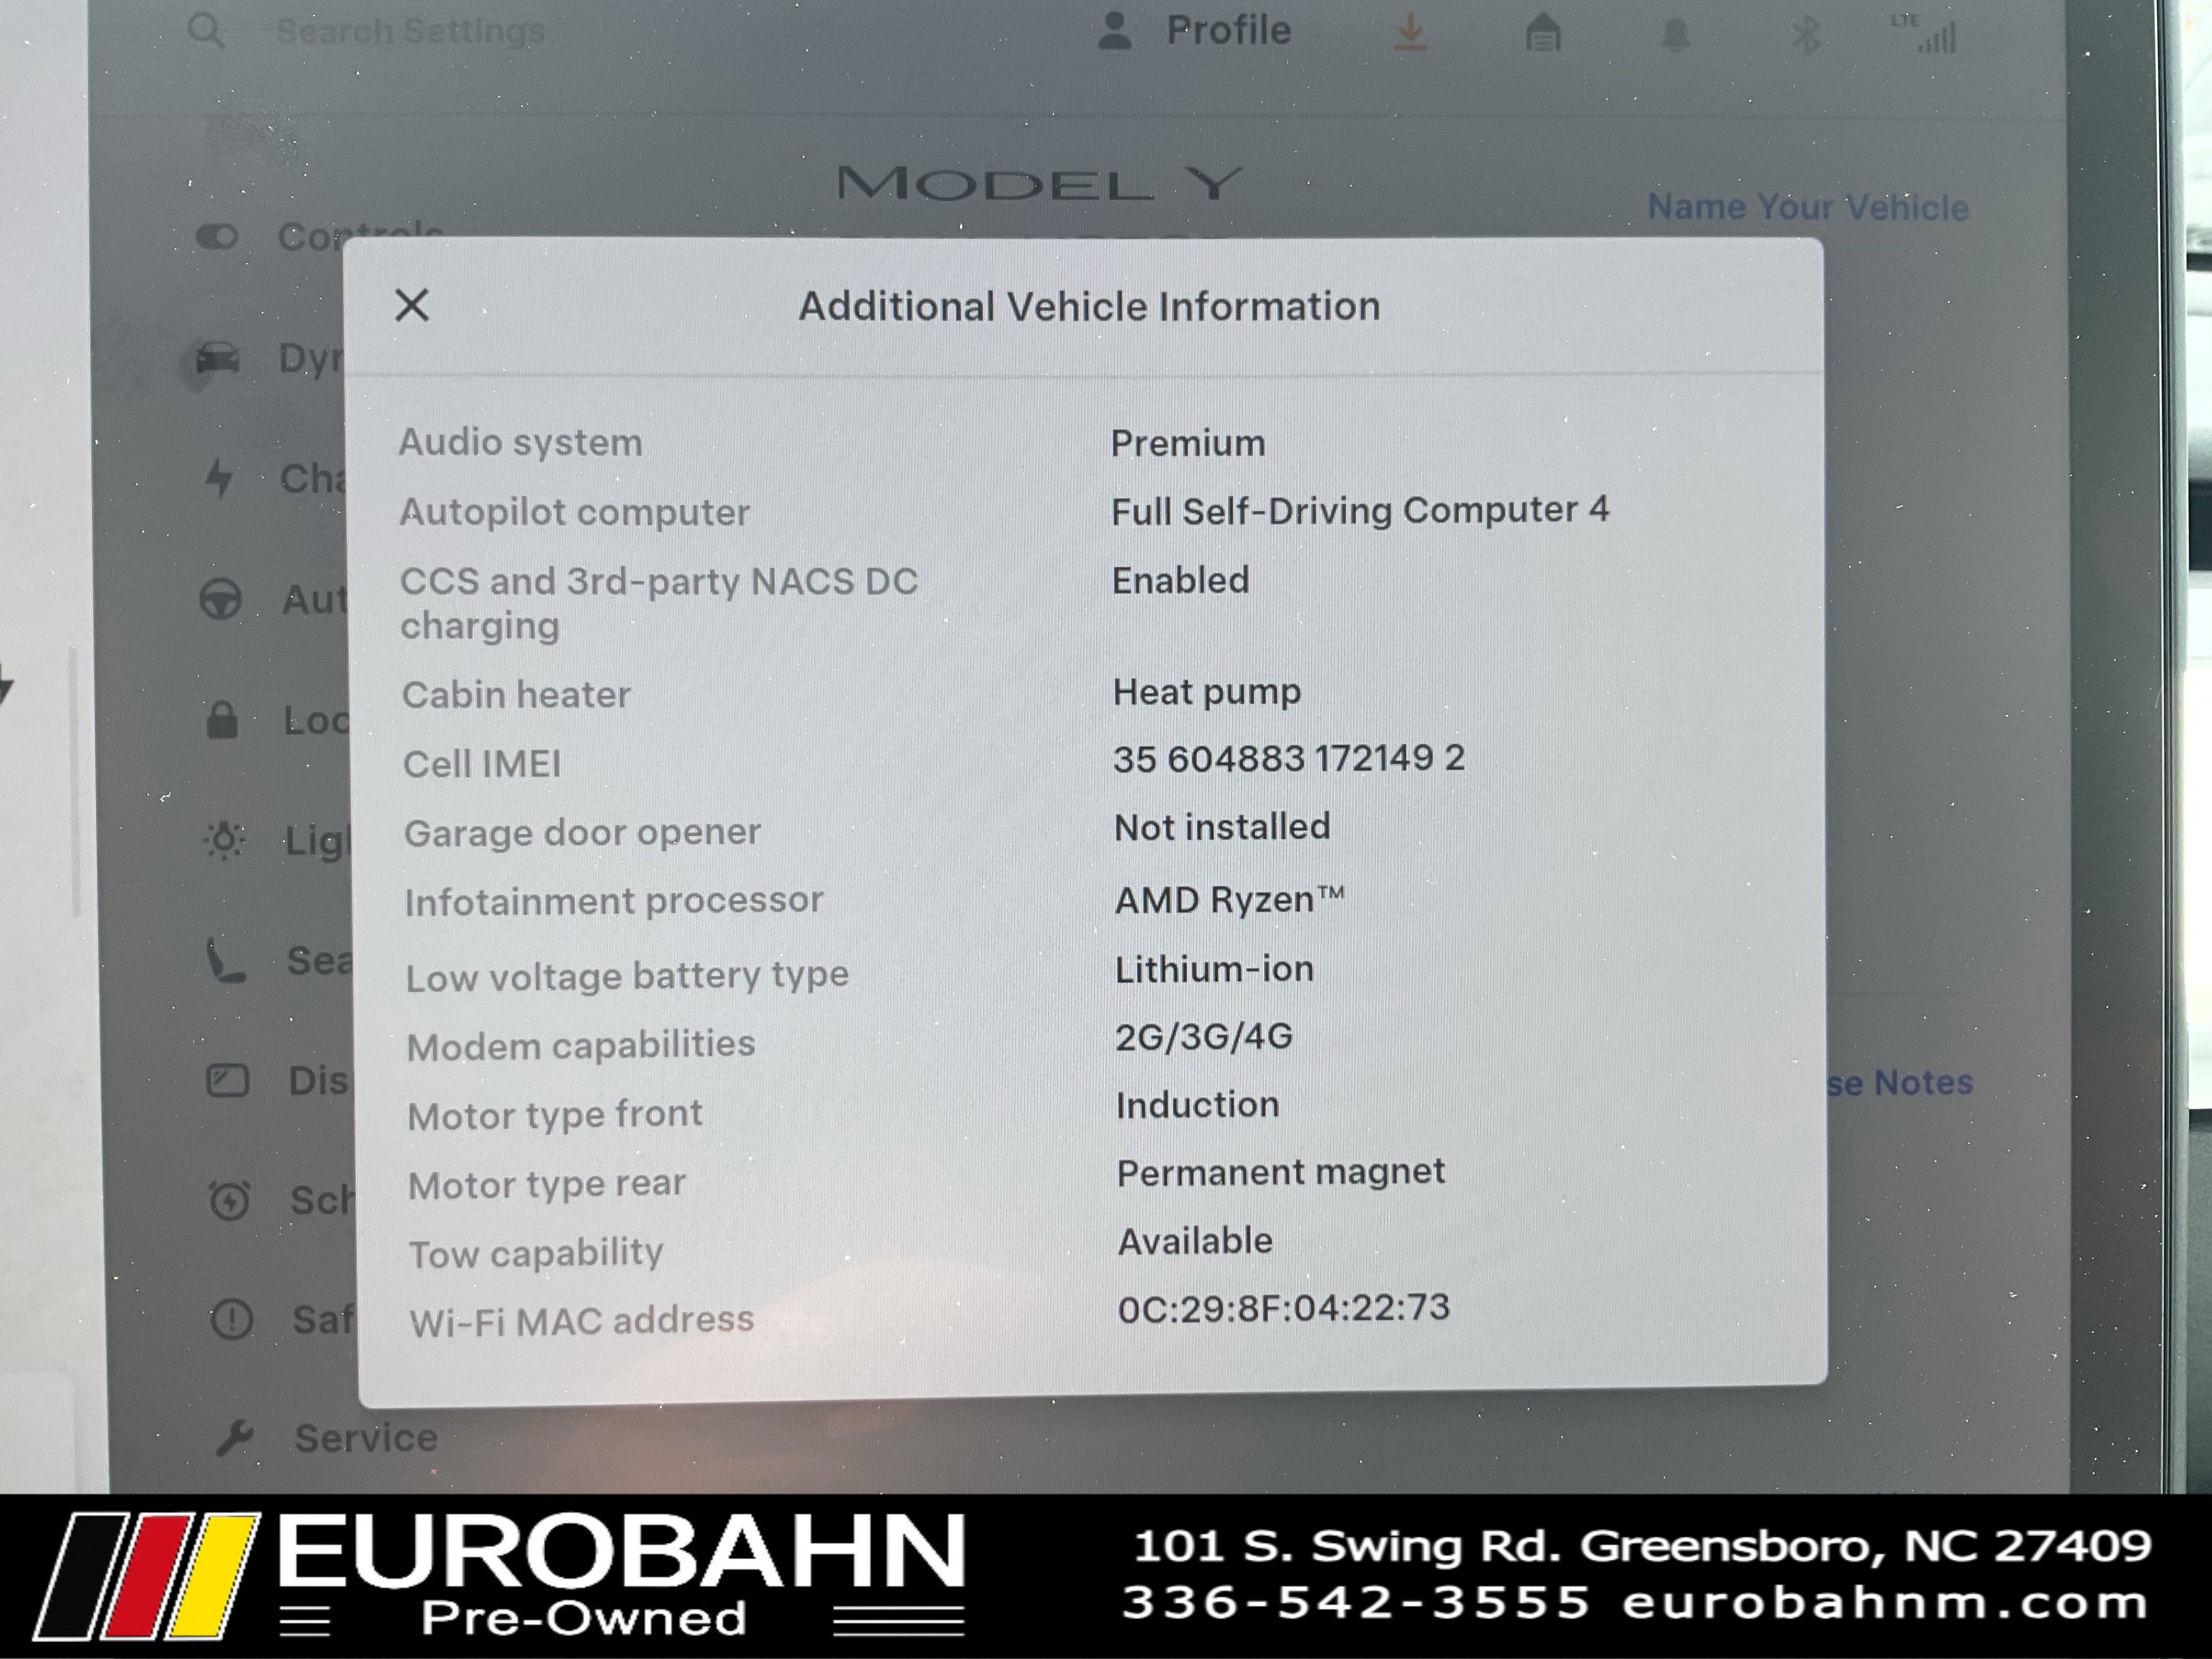2212x1659 pixels.
Task: Select Tow capability label
Action: point(536,1253)
